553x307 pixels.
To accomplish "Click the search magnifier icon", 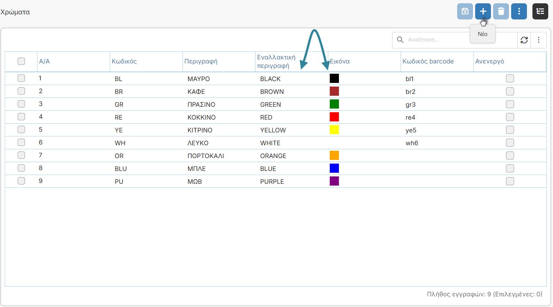I will point(400,40).
